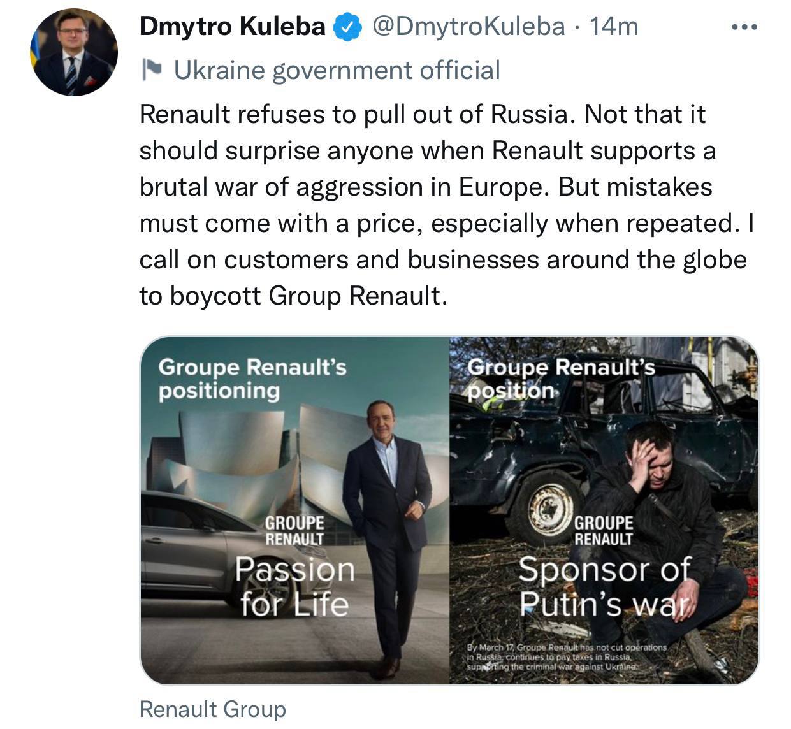Click the Renault Group caption below images
791x729 pixels.
(212, 709)
